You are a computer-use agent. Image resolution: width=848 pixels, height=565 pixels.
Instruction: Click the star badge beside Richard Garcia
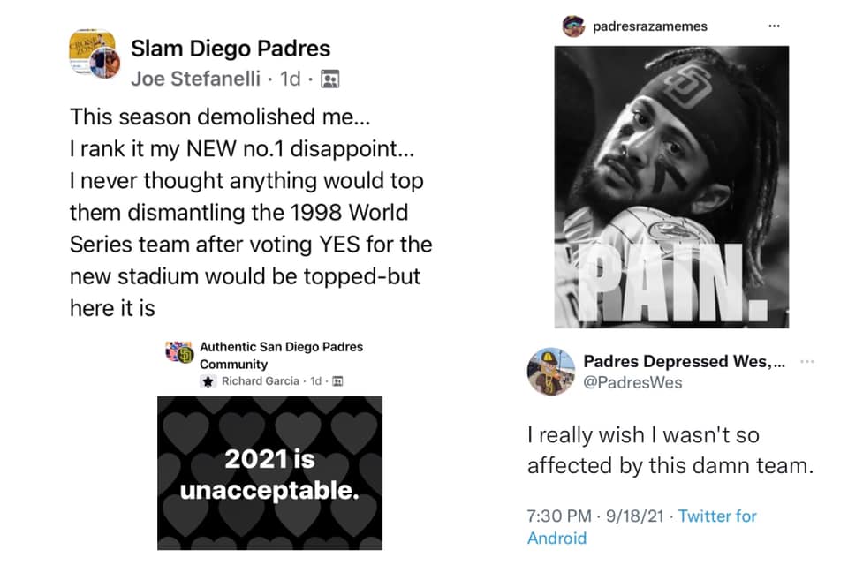coord(208,381)
